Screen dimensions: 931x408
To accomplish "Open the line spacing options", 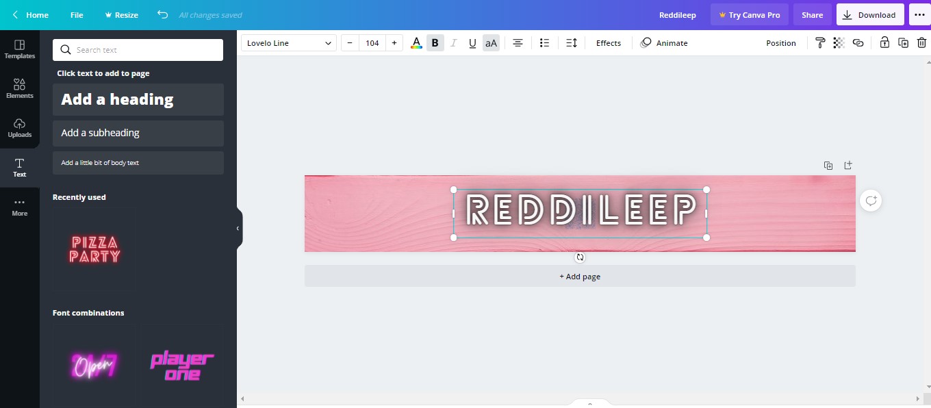I will pos(572,43).
